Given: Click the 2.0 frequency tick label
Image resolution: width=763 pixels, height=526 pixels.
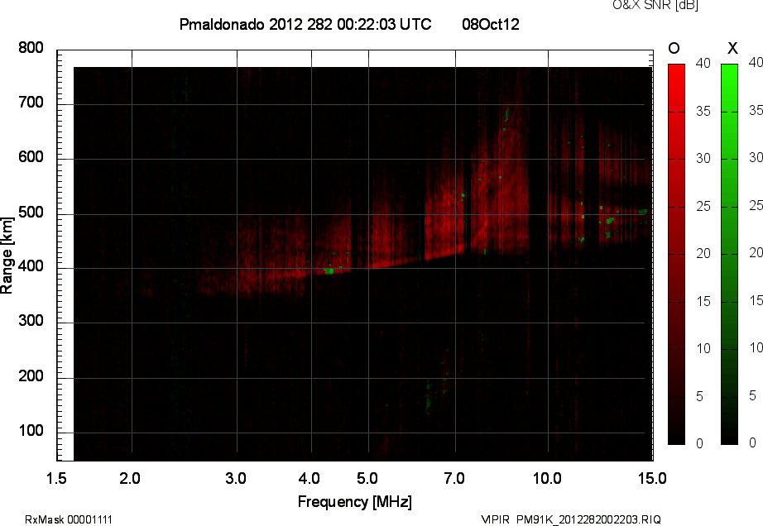Looking at the screenshot, I should click(x=130, y=478).
